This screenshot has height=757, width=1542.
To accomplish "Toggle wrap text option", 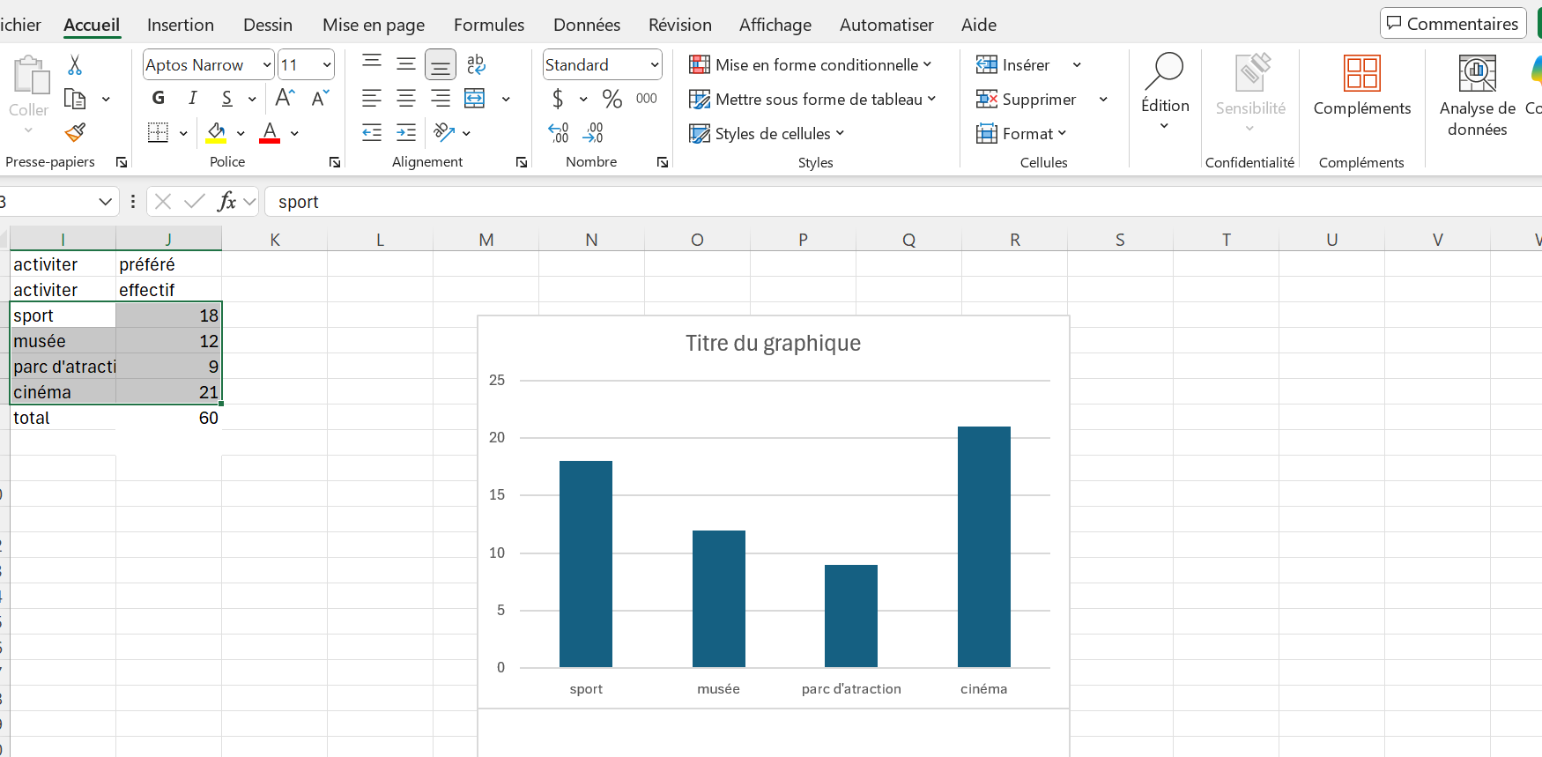I will click(x=476, y=64).
